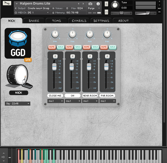Shift keyboard octave up arrow
This screenshot has width=167, height=163.
(x=3, y=153)
